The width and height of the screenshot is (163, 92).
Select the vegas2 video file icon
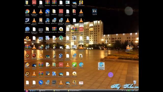click(x=94, y=11)
